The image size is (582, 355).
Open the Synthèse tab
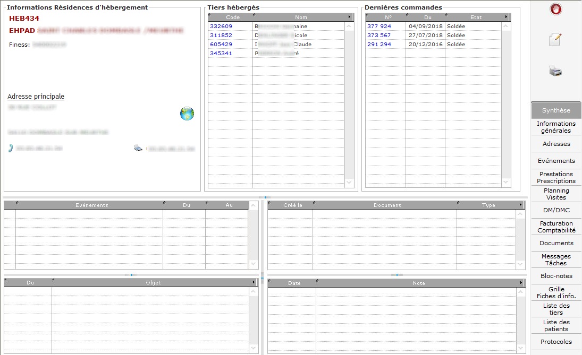556,110
